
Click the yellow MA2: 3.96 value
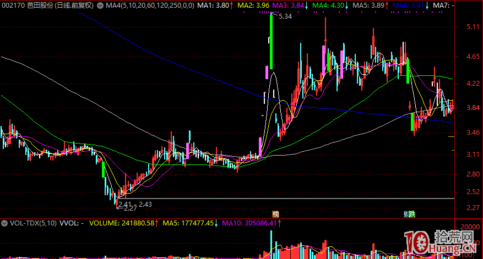point(253,5)
